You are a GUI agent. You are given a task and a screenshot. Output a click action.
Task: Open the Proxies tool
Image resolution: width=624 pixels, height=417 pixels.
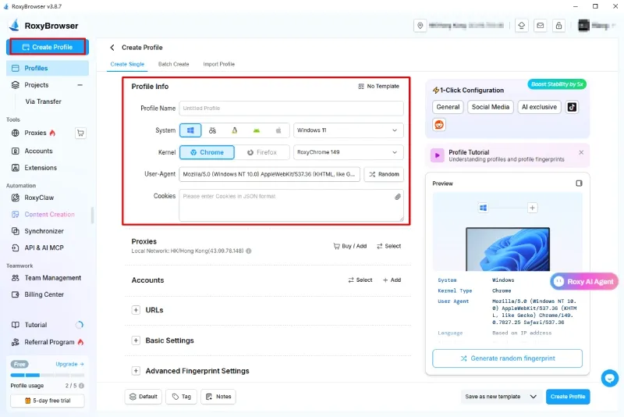pyautogui.click(x=35, y=133)
